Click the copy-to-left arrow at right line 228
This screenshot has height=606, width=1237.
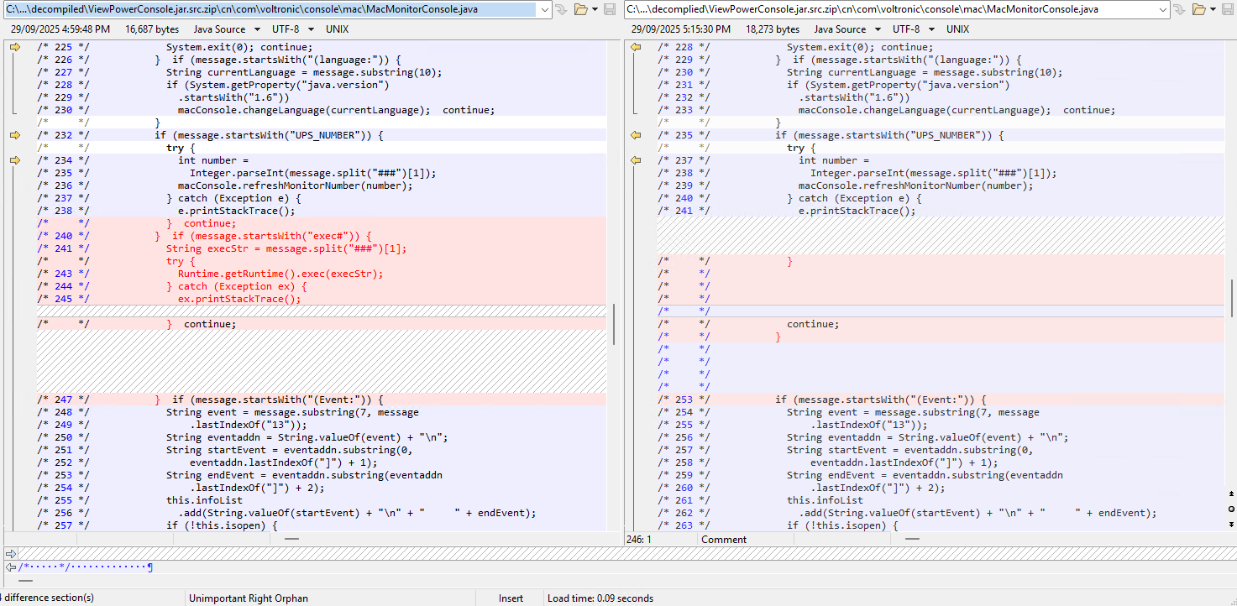point(636,47)
